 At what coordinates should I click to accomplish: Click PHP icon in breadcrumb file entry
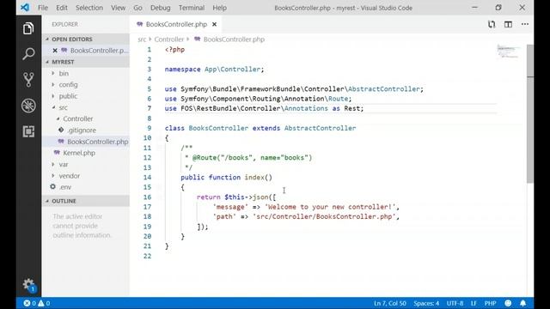click(x=197, y=39)
